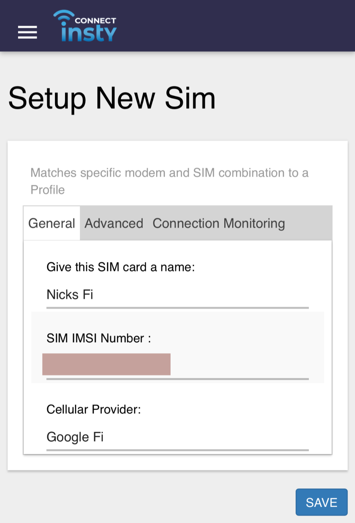
Task: Switch to the General tab
Action: click(x=52, y=223)
